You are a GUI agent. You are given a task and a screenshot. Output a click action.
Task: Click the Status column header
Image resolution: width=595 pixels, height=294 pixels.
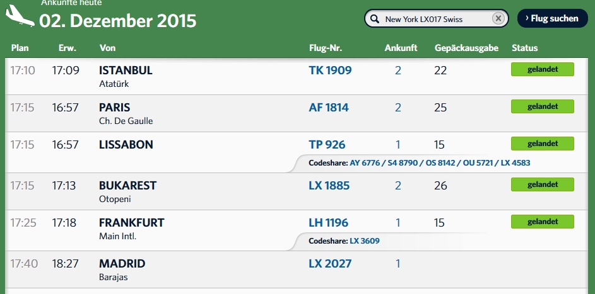(524, 48)
